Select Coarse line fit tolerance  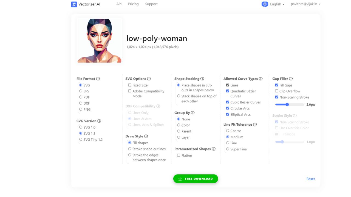click(x=228, y=131)
